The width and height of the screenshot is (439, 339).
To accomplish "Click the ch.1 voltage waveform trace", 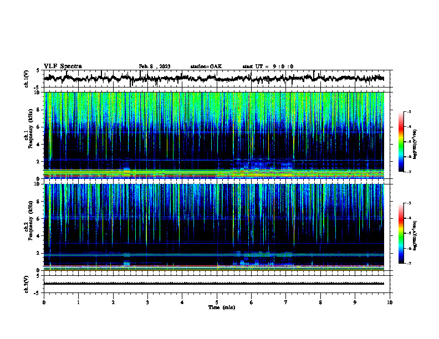I will click(214, 78).
